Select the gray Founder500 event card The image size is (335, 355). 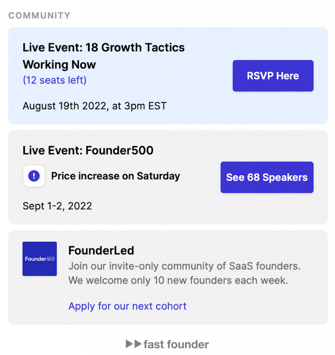168,177
